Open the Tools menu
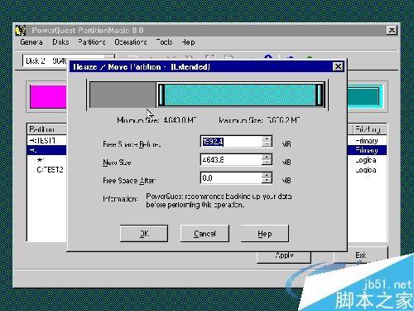The image size is (414, 311). pos(164,42)
